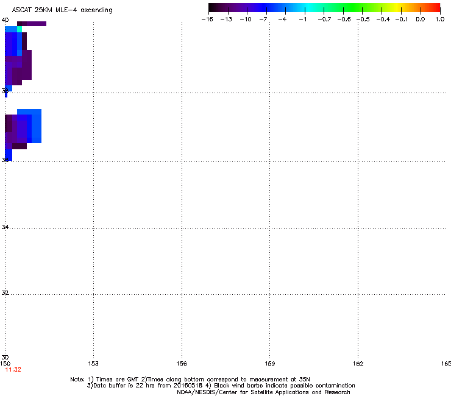The image size is (451, 396).
Task: Click latitude axis label 40
Action: (x=5, y=20)
